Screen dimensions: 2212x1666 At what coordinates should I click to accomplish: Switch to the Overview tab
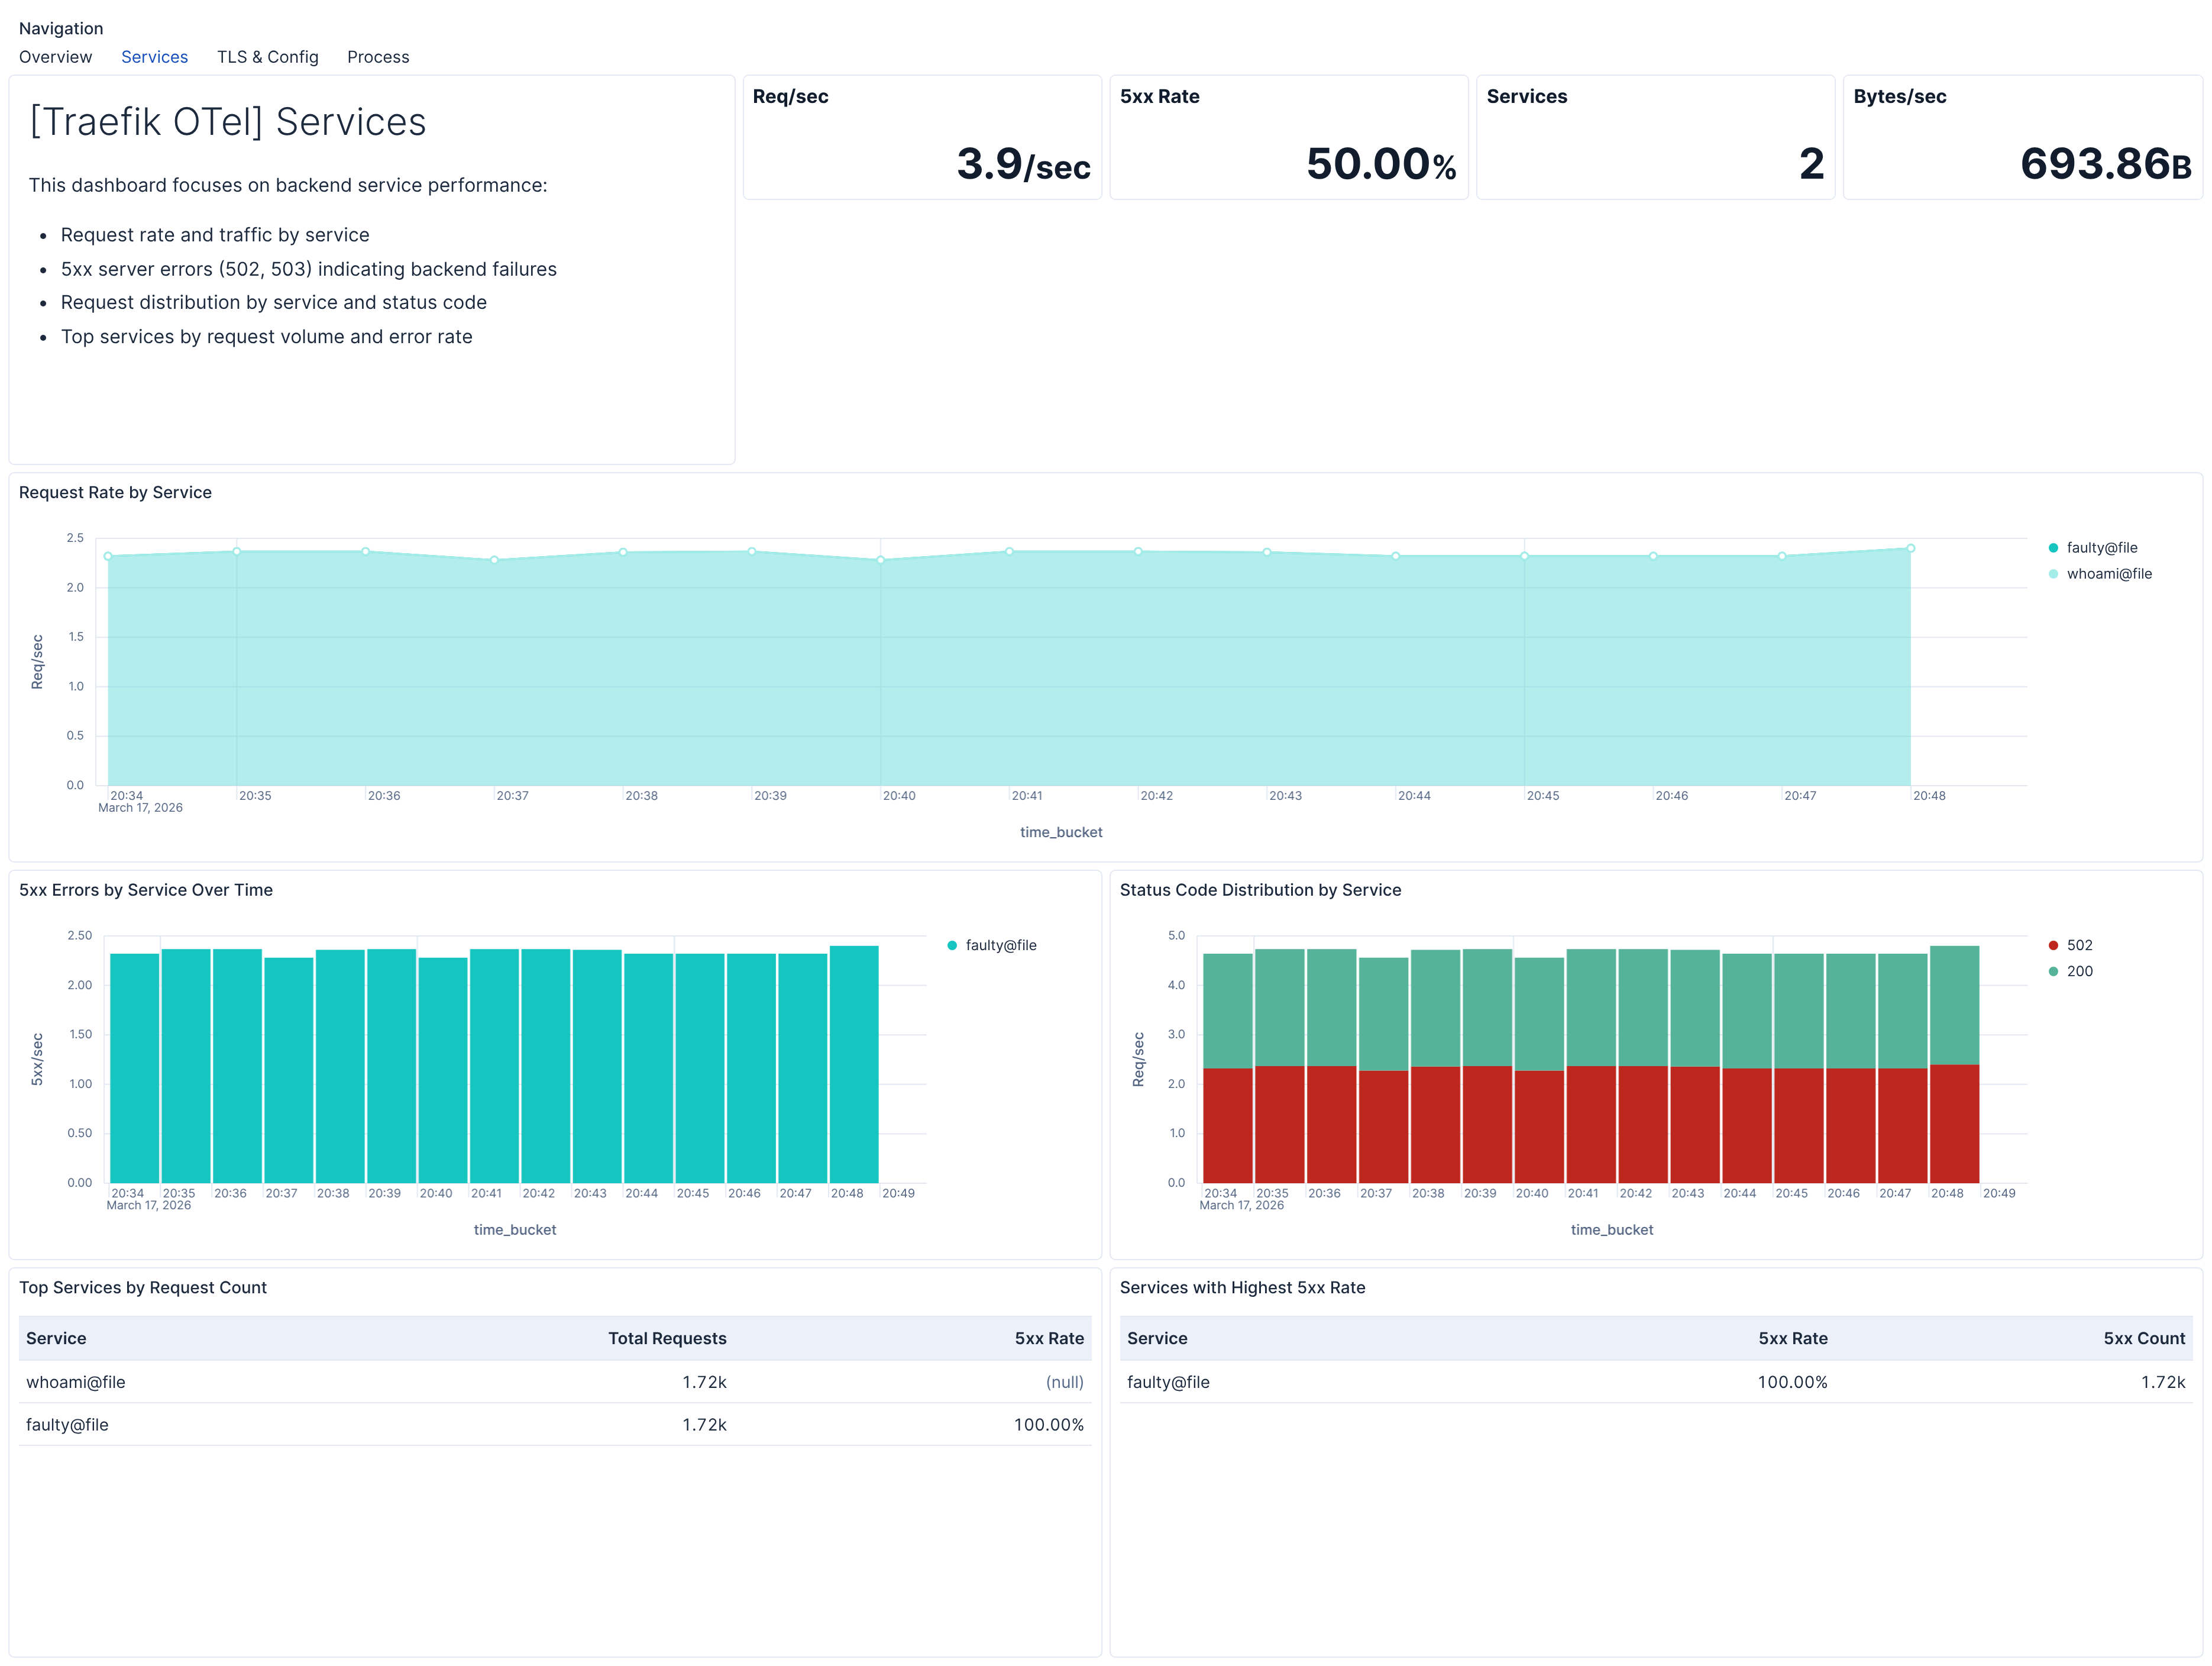[55, 57]
